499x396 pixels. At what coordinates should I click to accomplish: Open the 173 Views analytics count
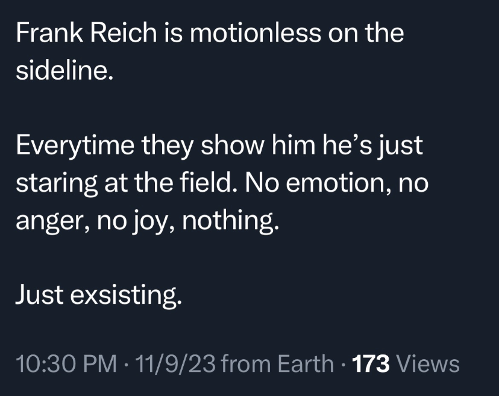(x=406, y=363)
